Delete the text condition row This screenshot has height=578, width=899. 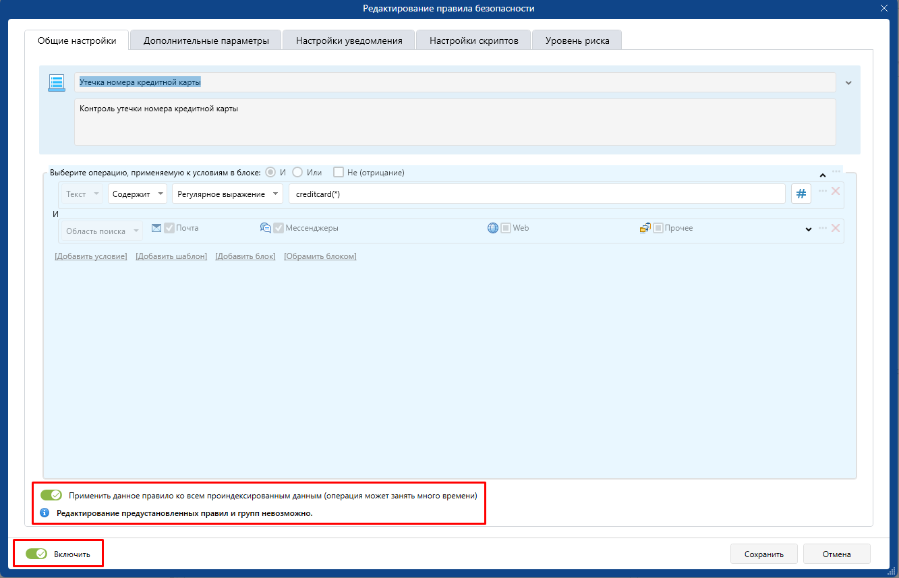click(x=836, y=192)
